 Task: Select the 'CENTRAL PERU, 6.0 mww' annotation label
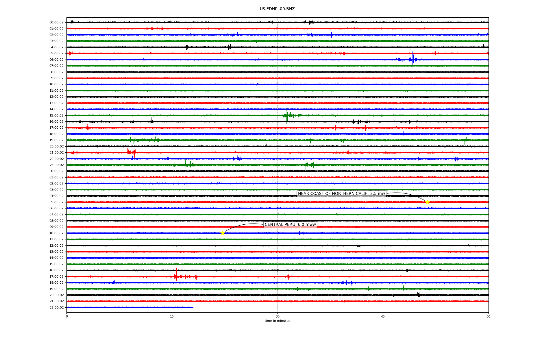click(x=290, y=225)
